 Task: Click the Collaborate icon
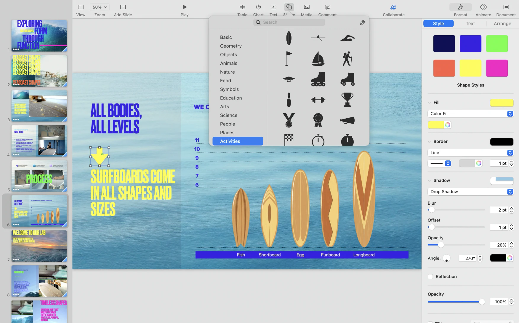click(393, 7)
